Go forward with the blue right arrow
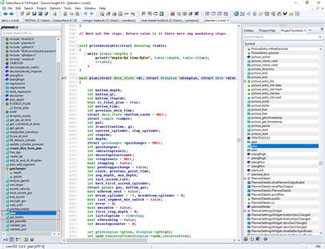 (x=11, y=14)
